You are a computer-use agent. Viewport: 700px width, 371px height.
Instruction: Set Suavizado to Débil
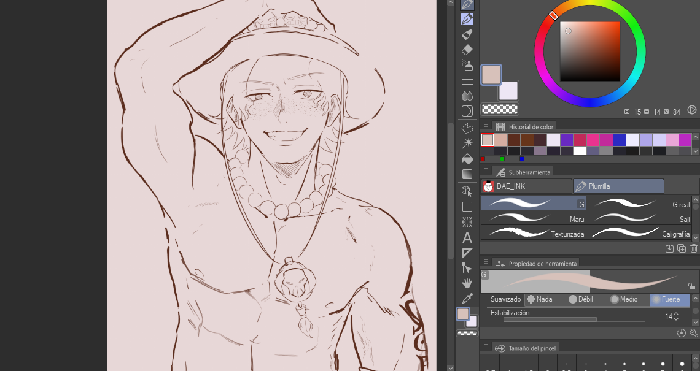(581, 299)
